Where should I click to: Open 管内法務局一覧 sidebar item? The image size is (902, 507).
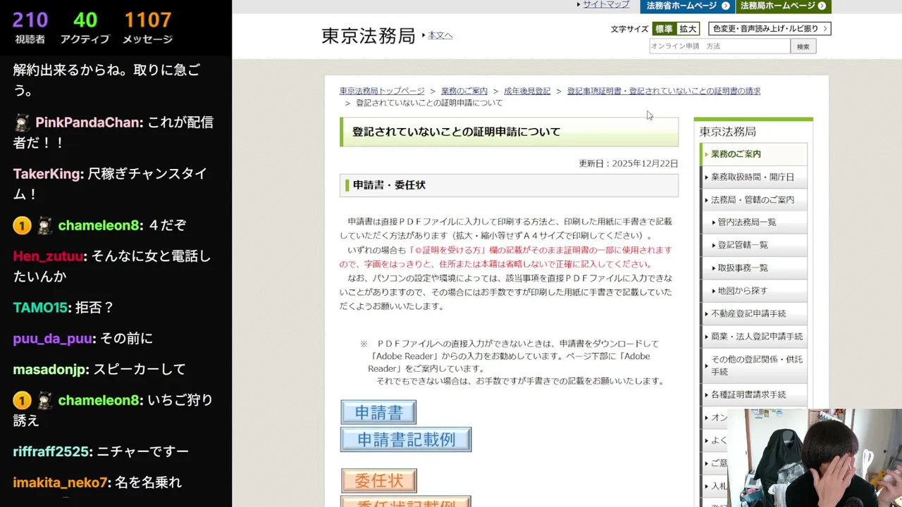coord(753,222)
